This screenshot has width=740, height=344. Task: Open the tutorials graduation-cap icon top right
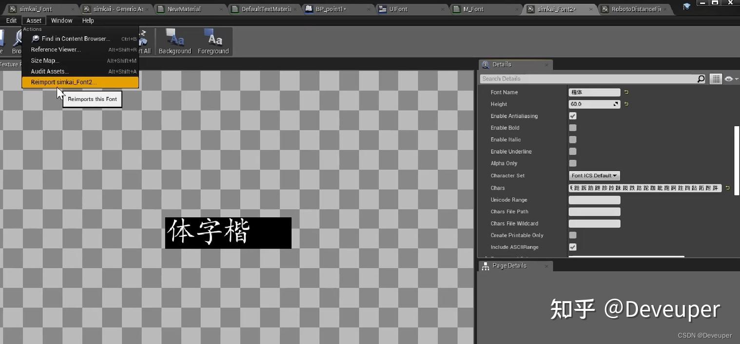click(x=687, y=6)
